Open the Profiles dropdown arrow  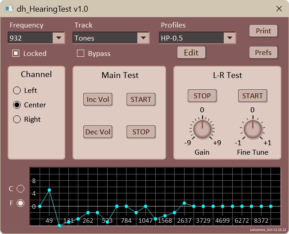click(x=230, y=38)
